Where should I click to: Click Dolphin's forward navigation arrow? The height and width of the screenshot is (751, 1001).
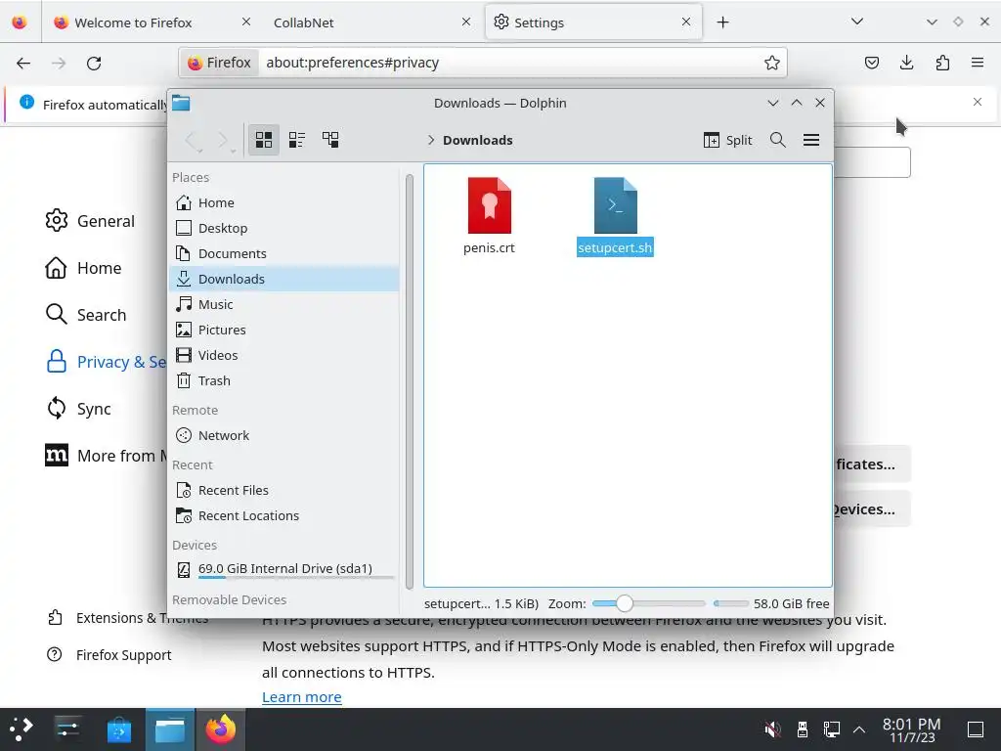(x=224, y=141)
